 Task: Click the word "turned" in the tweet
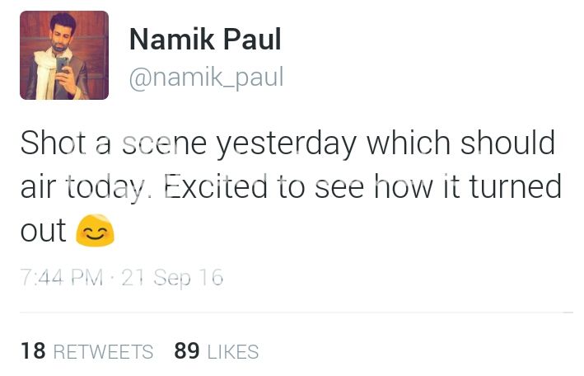(518, 187)
